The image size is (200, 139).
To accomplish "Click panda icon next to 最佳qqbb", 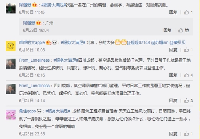I will click(39, 111).
